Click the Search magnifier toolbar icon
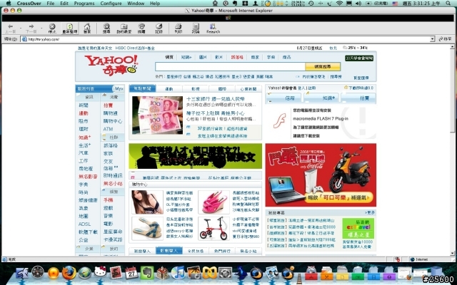Screen dimensions: 457x285 106,28
